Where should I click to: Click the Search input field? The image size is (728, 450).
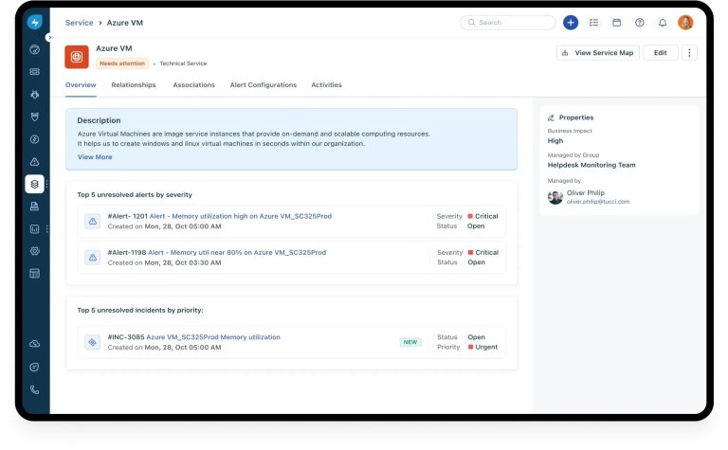click(508, 23)
